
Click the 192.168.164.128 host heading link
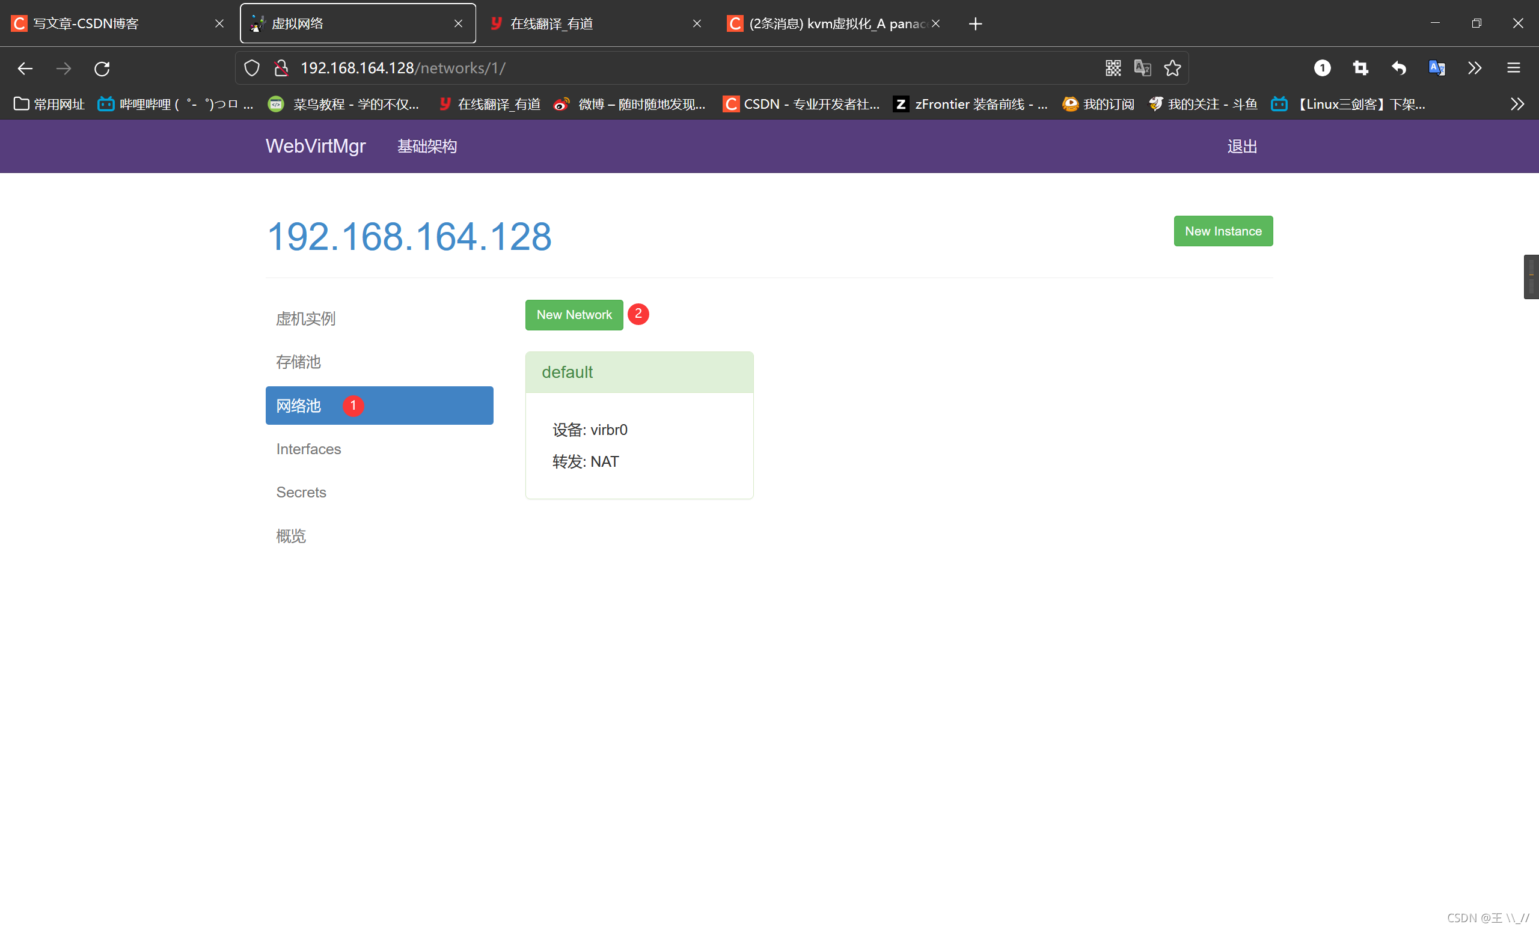pyautogui.click(x=409, y=237)
